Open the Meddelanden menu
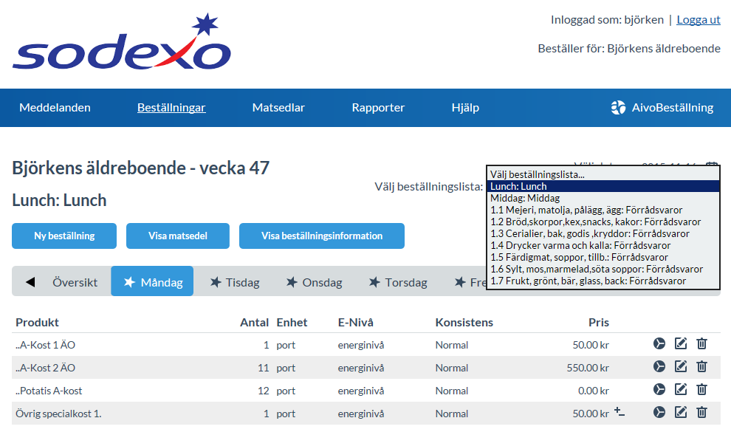 pyautogui.click(x=55, y=108)
